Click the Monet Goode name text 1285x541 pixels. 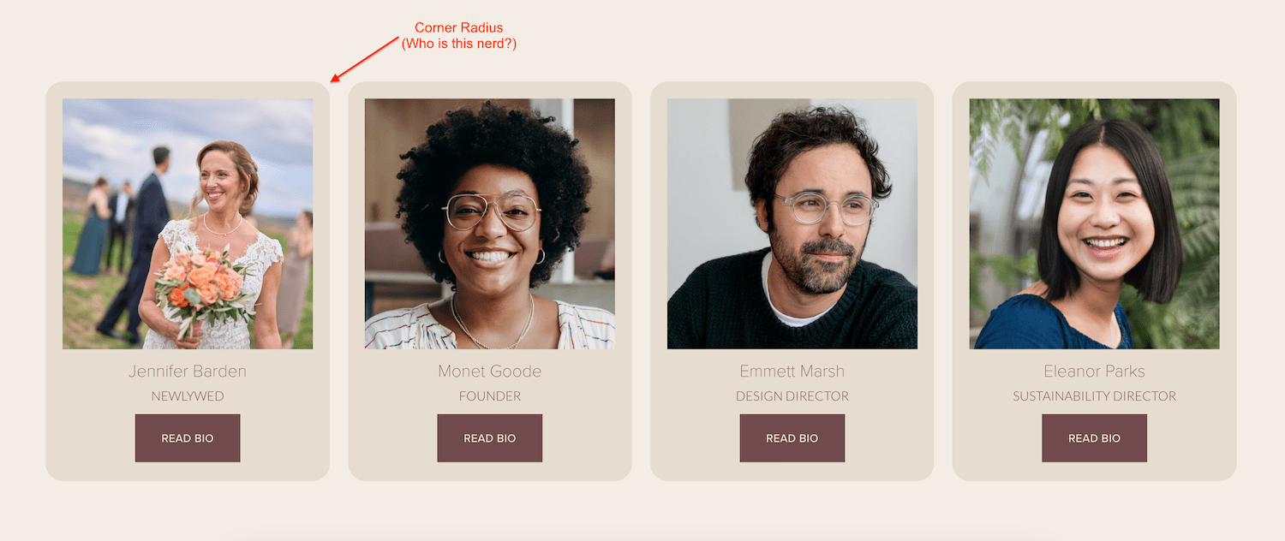point(490,372)
